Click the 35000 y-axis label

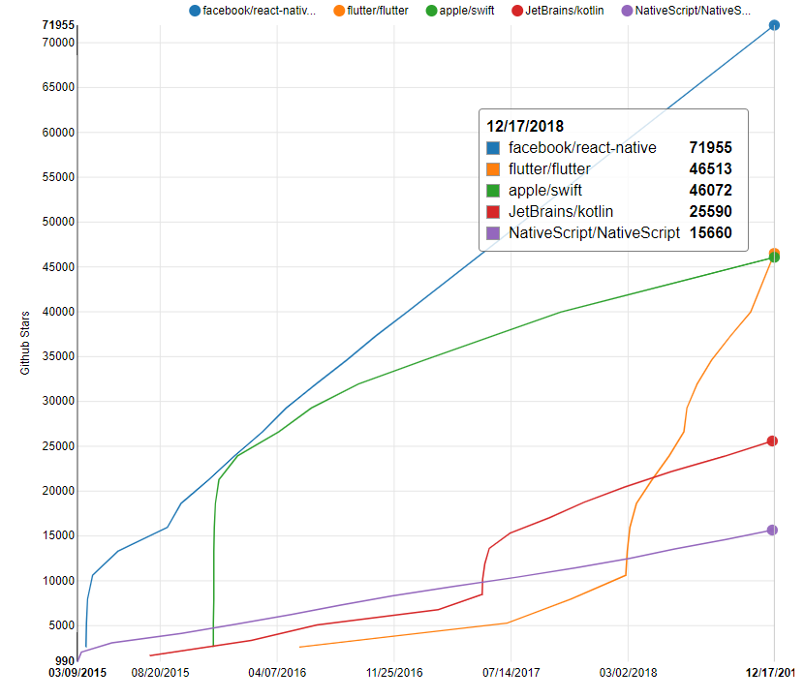58,356
